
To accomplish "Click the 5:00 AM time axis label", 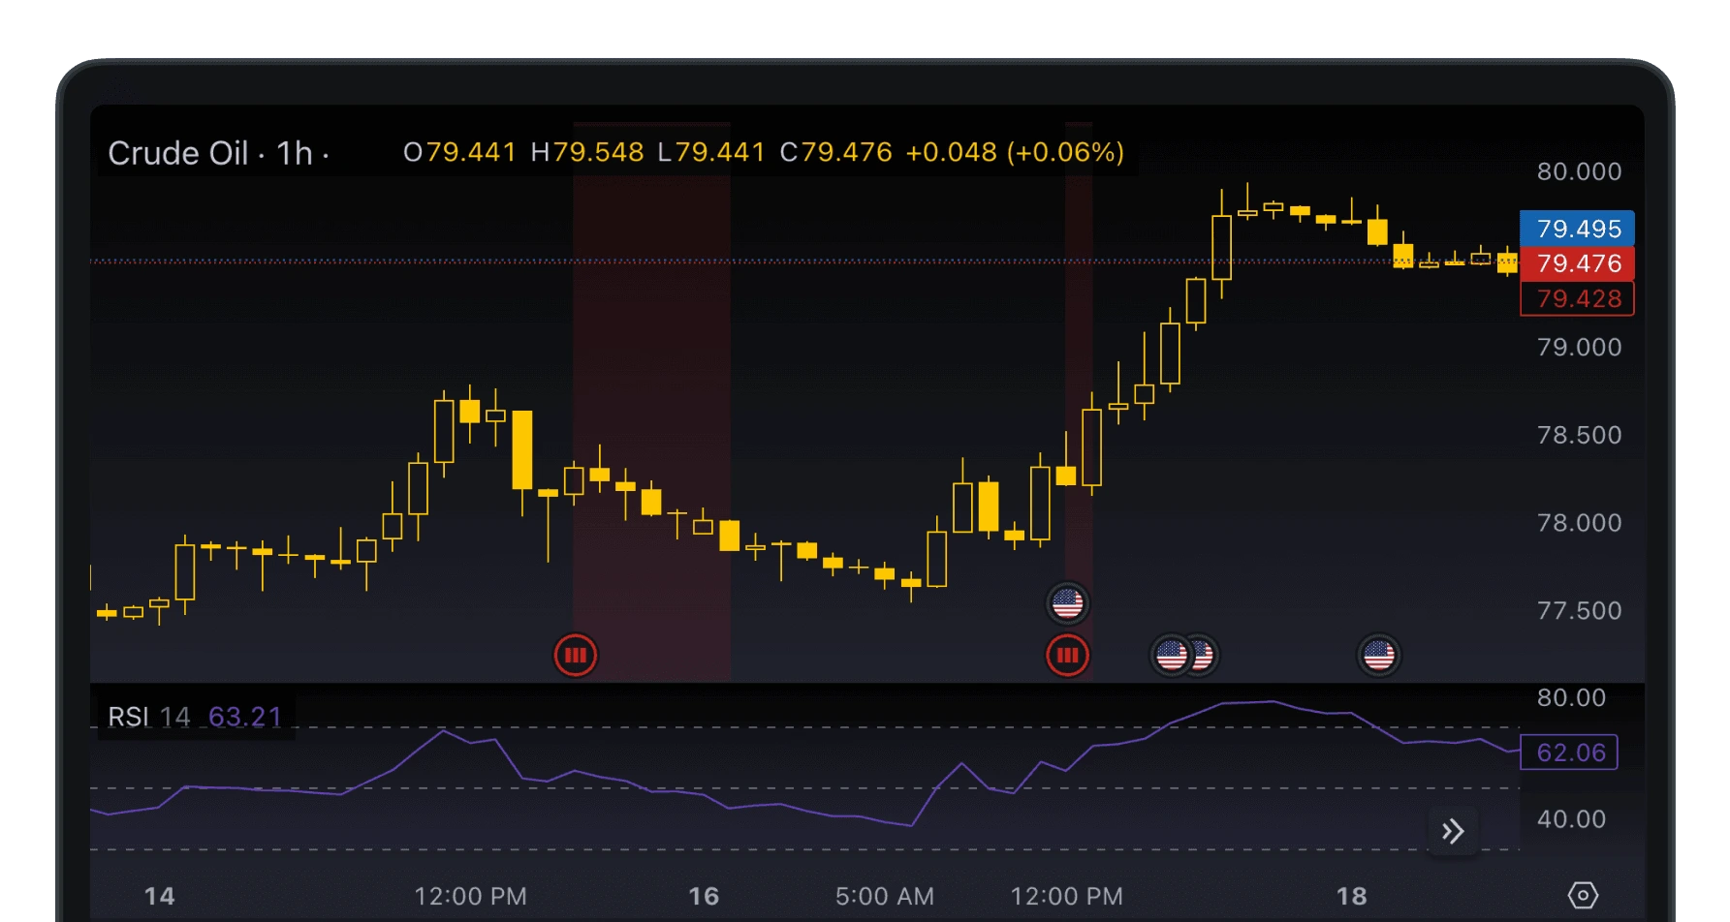I will click(x=884, y=896).
